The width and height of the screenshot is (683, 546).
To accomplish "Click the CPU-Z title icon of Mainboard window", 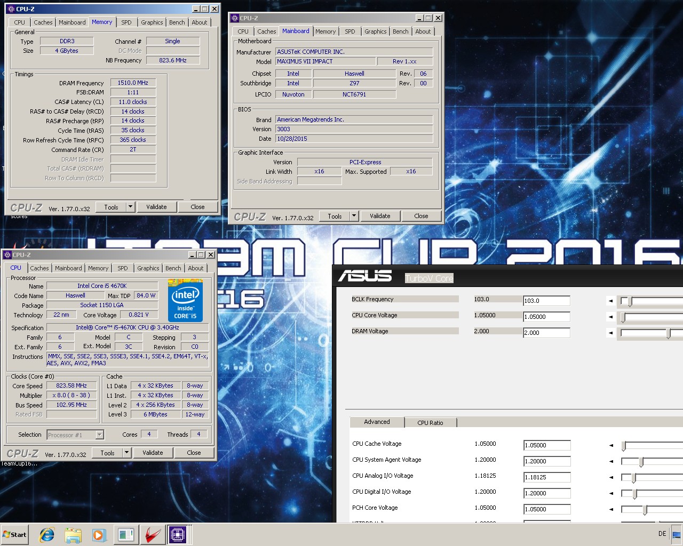I will tap(235, 18).
